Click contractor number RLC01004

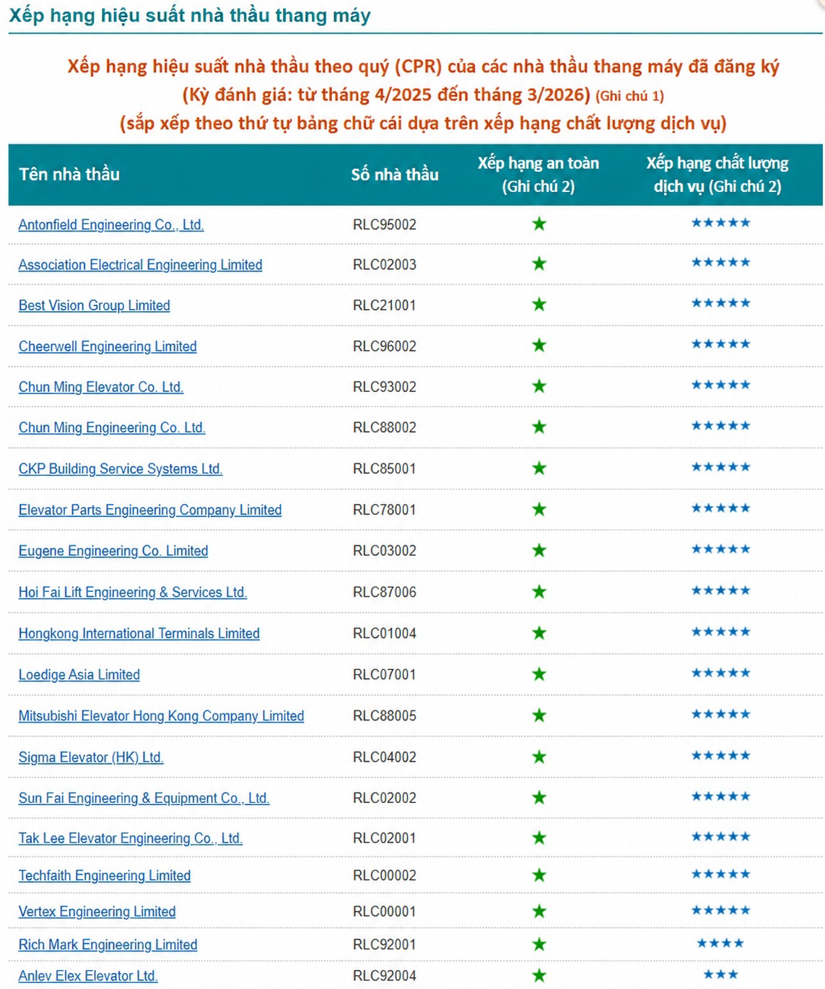click(385, 633)
